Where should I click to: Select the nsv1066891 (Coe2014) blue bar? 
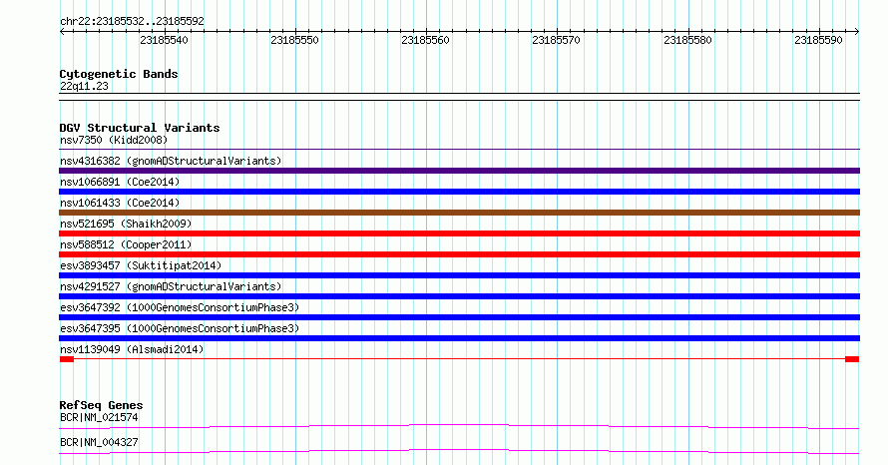pyautogui.click(x=459, y=192)
